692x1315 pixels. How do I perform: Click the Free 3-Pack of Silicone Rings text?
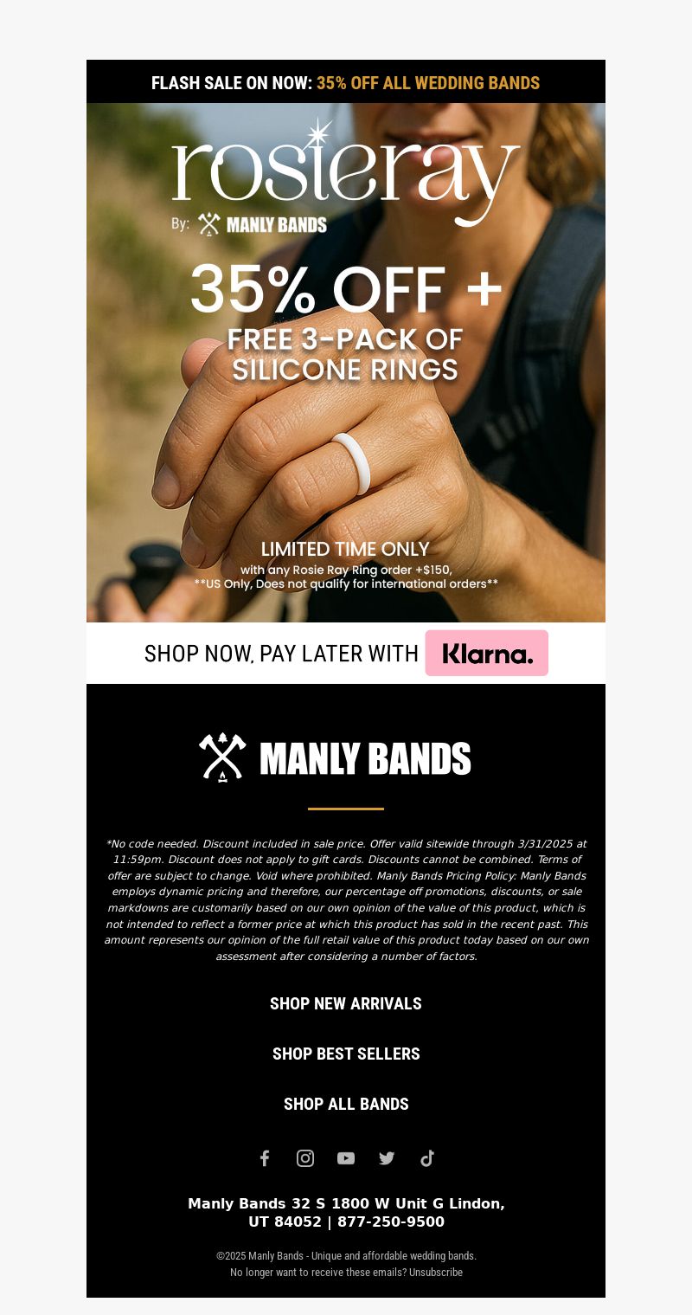[x=346, y=354]
